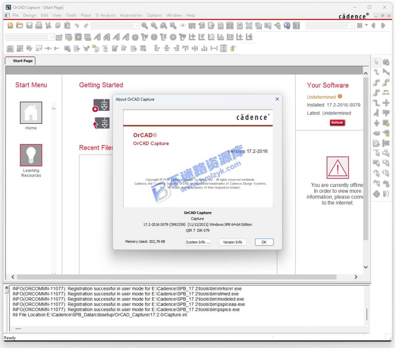Image resolution: width=395 pixels, height=348 pixels.
Task: Click the Save diskette toolbar icon
Action: (30, 26)
